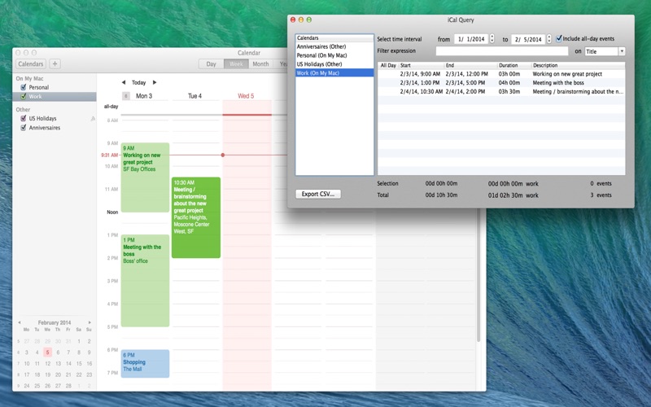
Task: Close the iCal Query window
Action: point(293,20)
